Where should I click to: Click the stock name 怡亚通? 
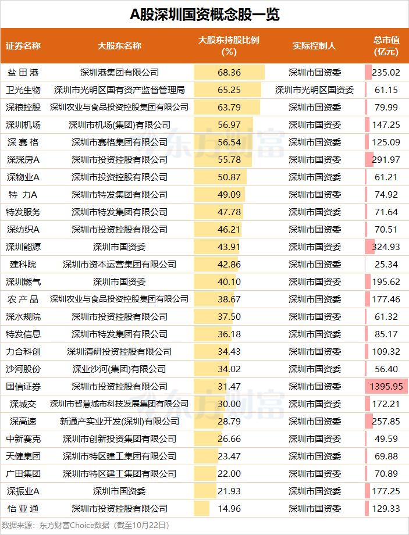coord(23,508)
